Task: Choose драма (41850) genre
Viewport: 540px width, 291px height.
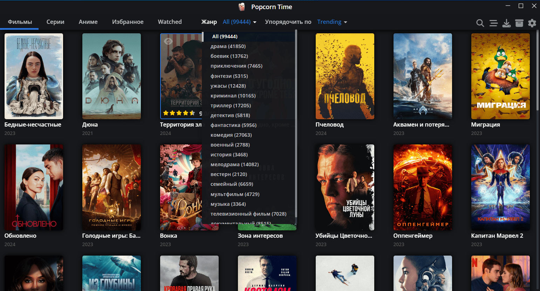Action: 249,46
